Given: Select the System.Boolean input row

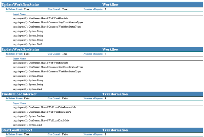Looking at the screenshot, I should tap(29, 116).
